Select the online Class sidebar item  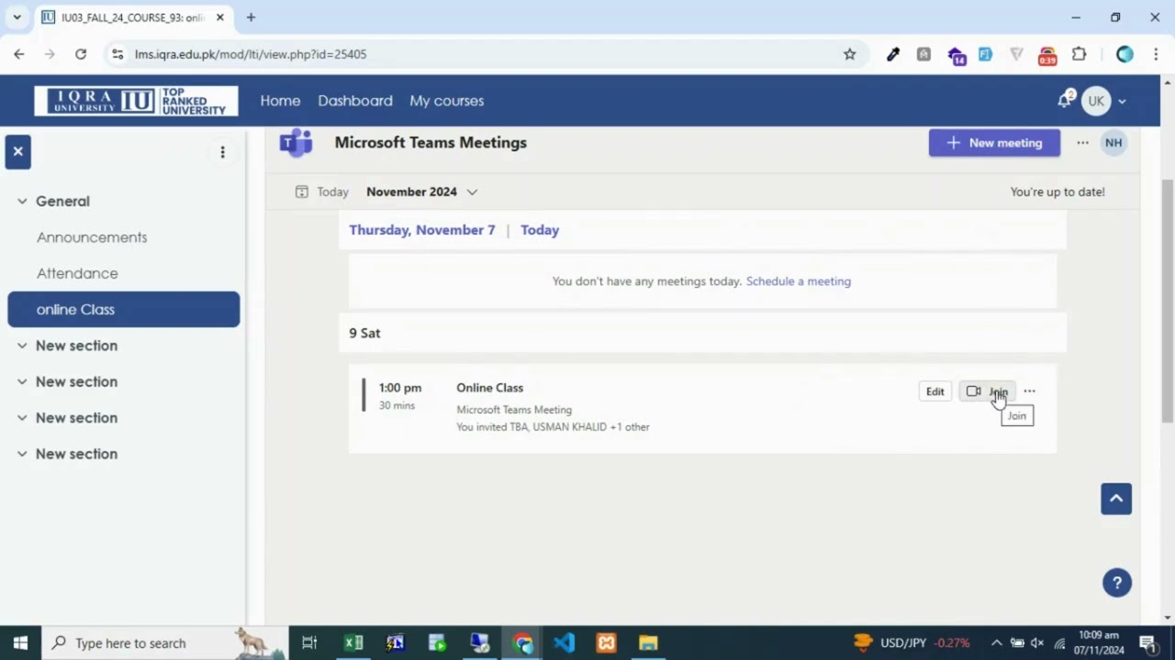click(x=124, y=309)
